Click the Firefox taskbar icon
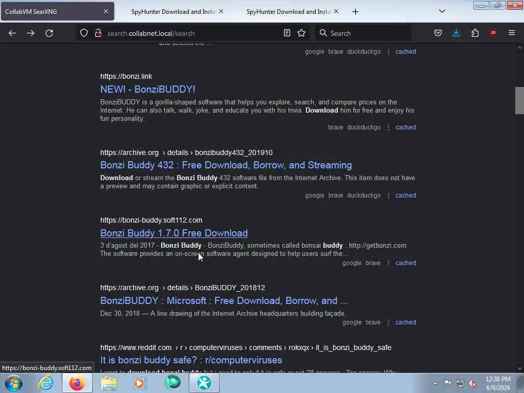This screenshot has width=524, height=393. 77,383
